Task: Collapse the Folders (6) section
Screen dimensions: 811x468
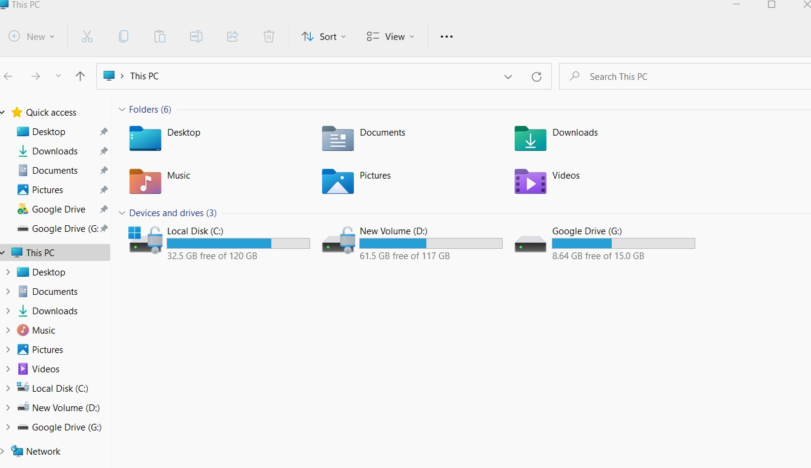Action: tap(122, 110)
